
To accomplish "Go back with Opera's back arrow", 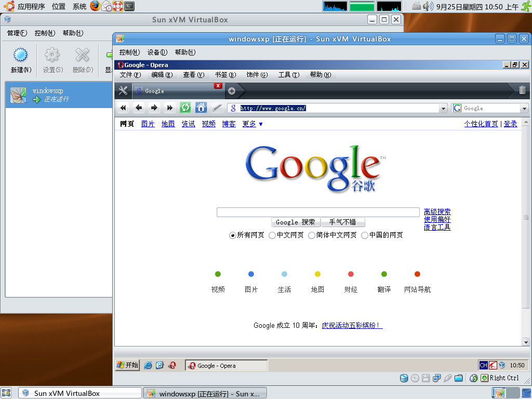I will coord(138,108).
